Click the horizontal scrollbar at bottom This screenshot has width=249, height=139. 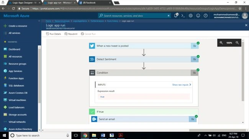tap(218, 130)
